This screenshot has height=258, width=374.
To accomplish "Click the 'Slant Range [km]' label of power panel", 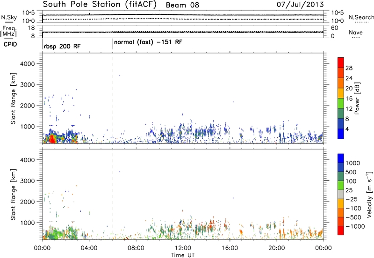I will (x=13, y=98).
